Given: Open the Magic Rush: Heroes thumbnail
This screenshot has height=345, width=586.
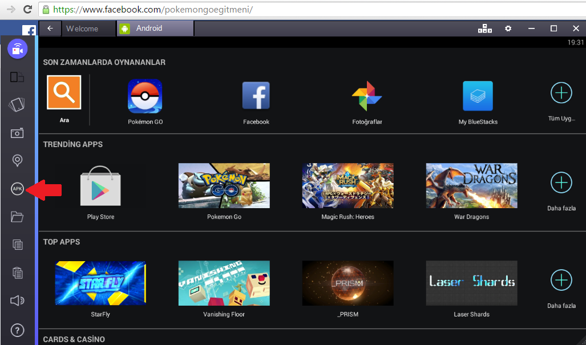Looking at the screenshot, I should (348, 185).
